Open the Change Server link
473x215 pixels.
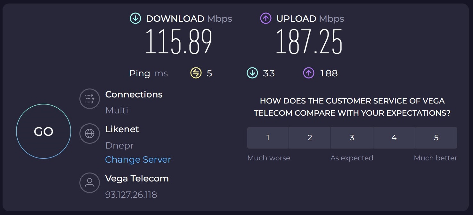tap(138, 159)
